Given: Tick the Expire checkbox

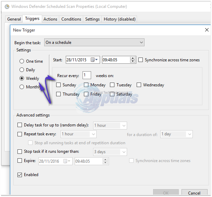Looking at the screenshot, I should (20, 161).
